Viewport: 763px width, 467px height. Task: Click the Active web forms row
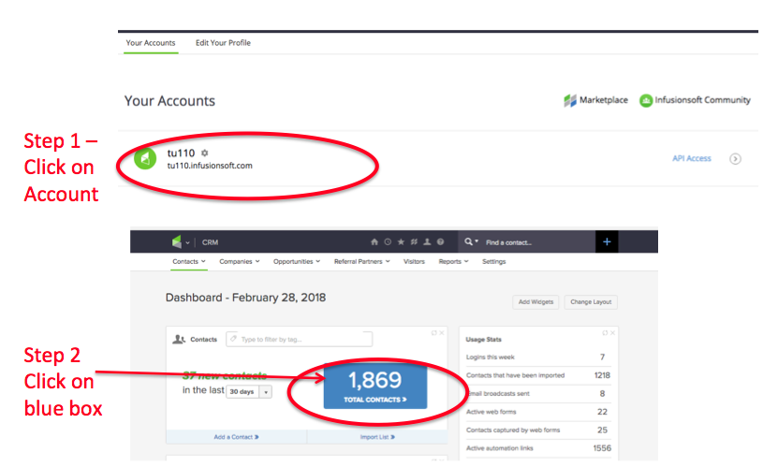click(x=537, y=412)
